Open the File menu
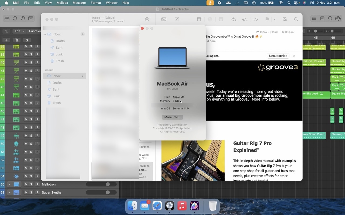345x215 pixels. (27, 3)
